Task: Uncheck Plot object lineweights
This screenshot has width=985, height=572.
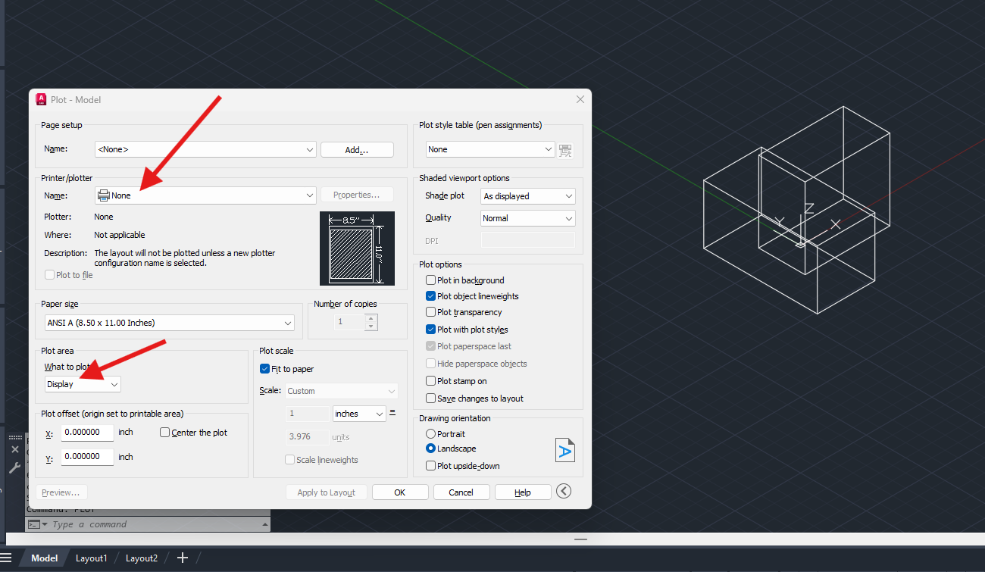Action: 430,296
